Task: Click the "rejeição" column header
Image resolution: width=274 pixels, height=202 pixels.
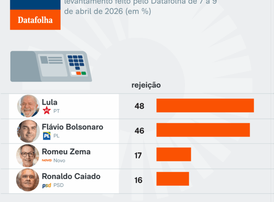Action: [146, 85]
